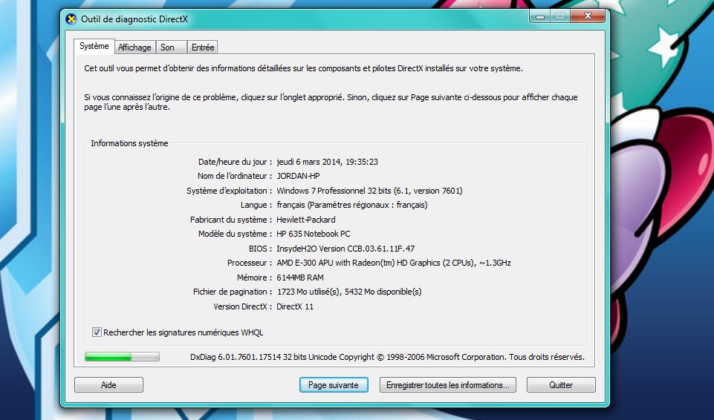Click the Langue value français
This screenshot has height=420, width=714.
coord(352,205)
